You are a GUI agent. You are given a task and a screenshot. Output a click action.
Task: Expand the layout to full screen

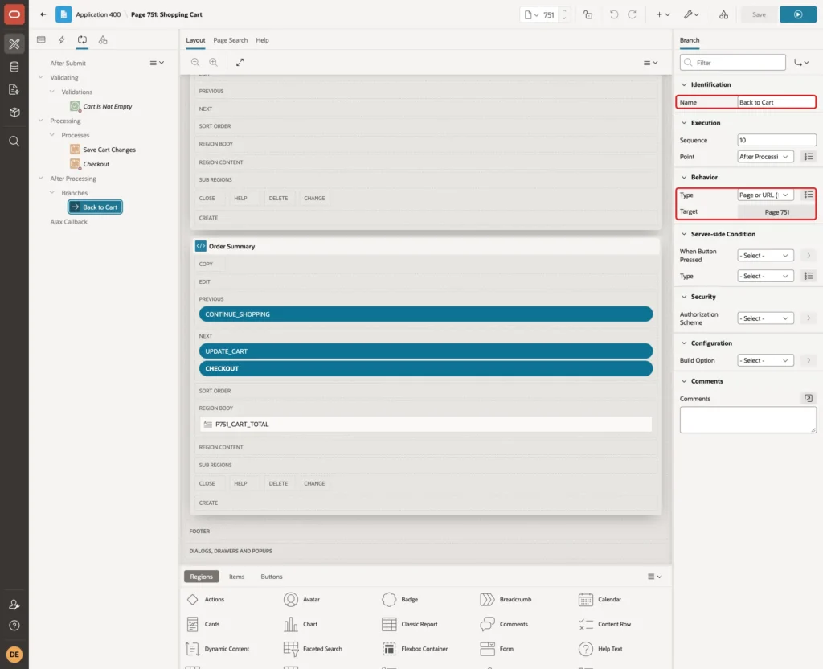tap(240, 62)
